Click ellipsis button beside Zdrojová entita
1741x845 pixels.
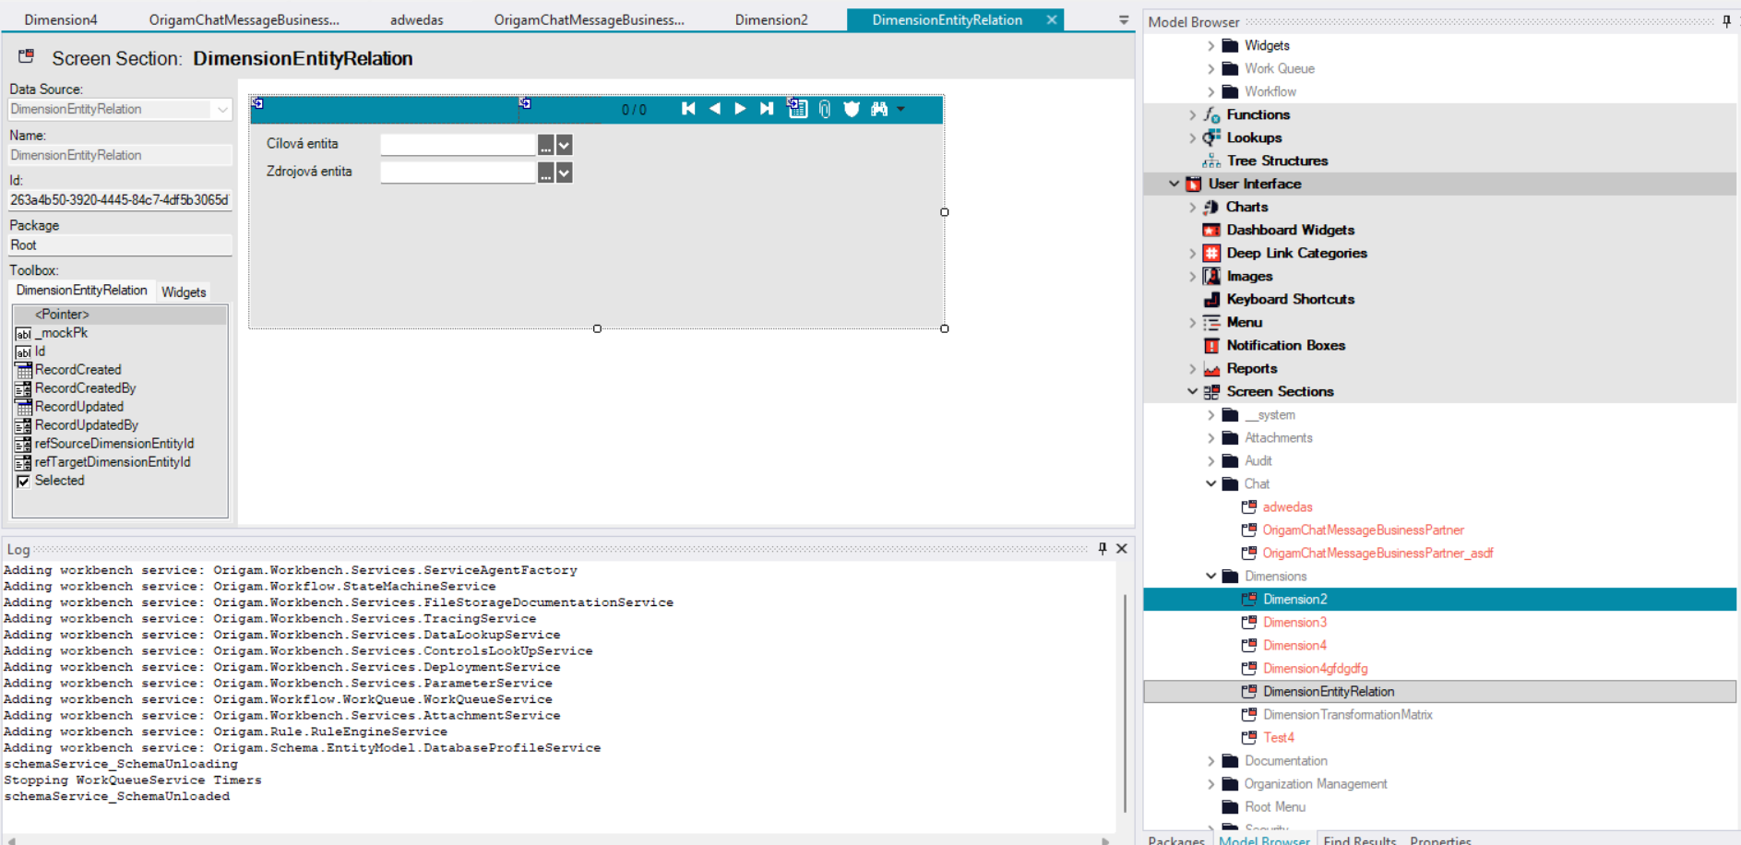546,173
